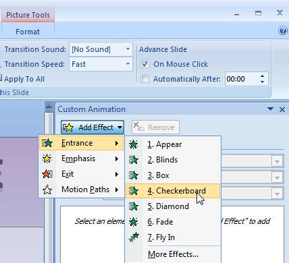Click the Blinds effect star icon

pos(134,160)
